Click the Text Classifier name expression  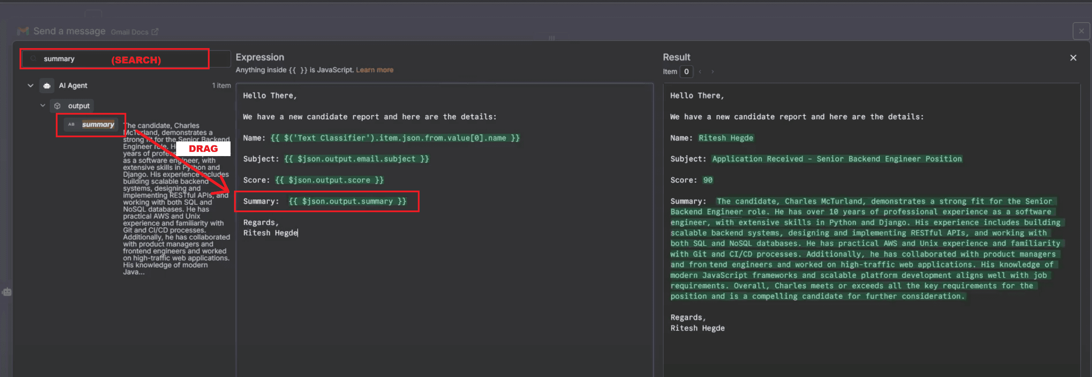point(395,138)
